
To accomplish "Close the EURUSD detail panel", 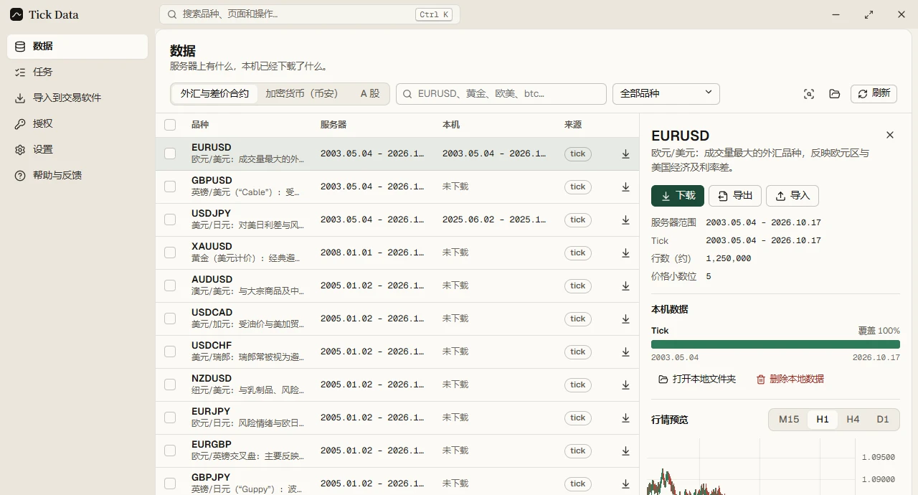I will tap(890, 135).
